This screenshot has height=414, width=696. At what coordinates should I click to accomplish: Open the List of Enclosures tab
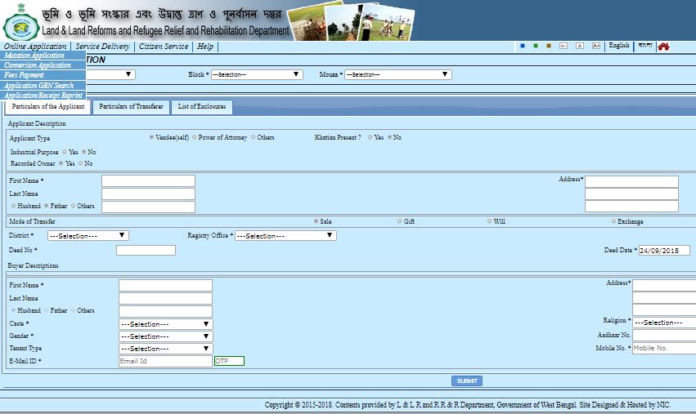(x=201, y=107)
